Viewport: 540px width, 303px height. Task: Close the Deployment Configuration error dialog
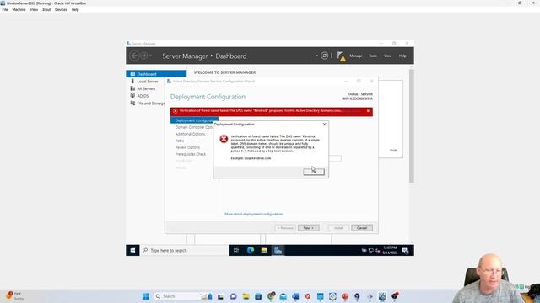[324, 124]
